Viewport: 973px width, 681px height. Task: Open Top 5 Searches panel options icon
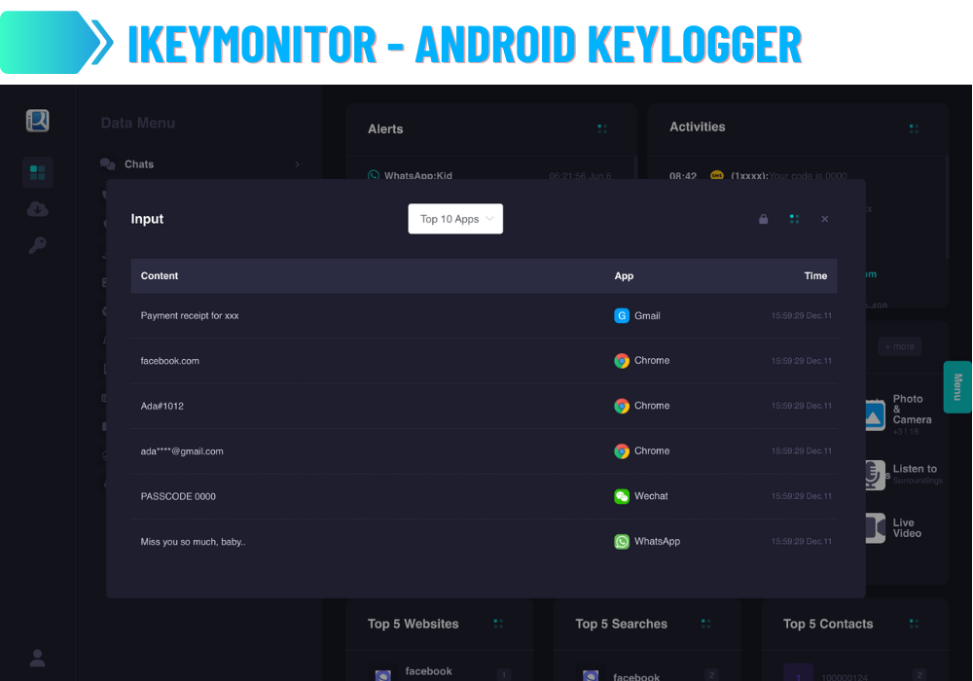705,624
